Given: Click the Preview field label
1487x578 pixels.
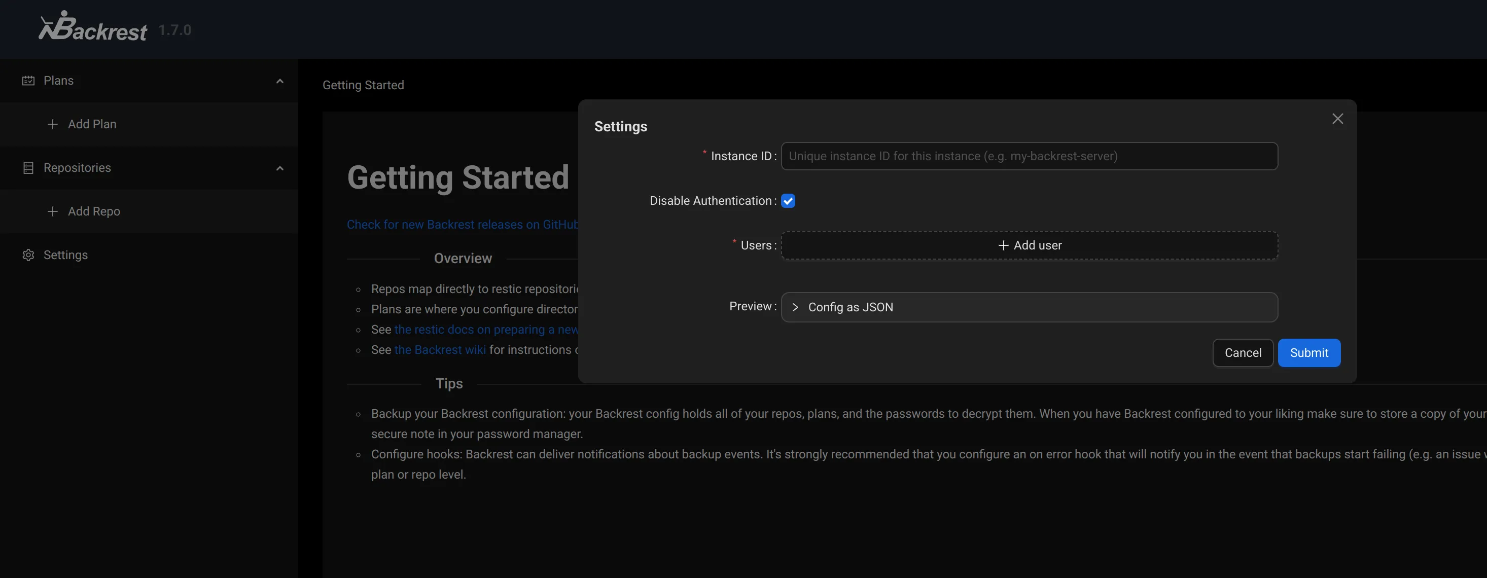Looking at the screenshot, I should click(x=751, y=306).
